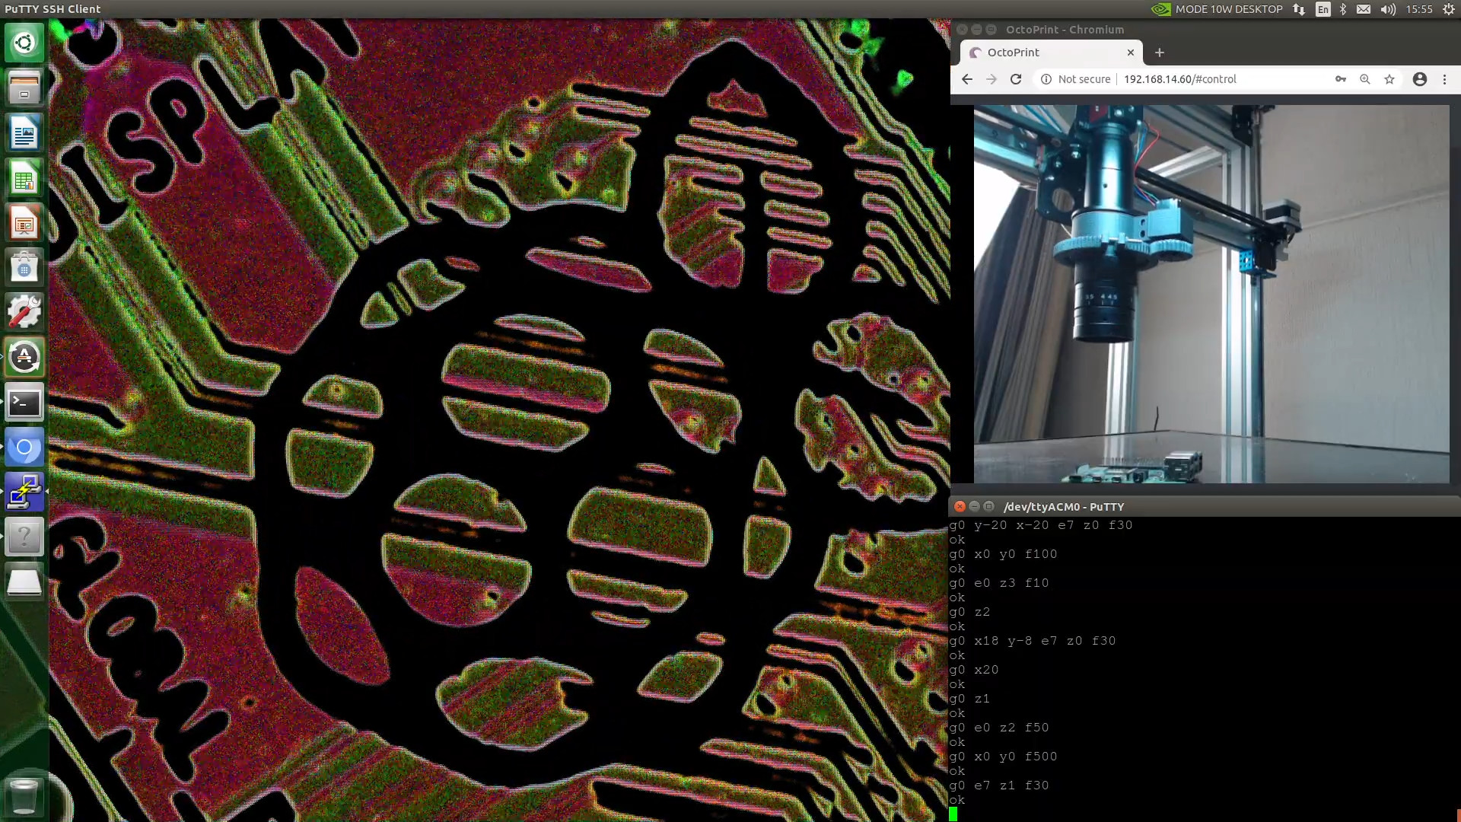This screenshot has height=822, width=1461.
Task: Open PuTTY SSH Client launcher icon
Action: point(24,492)
